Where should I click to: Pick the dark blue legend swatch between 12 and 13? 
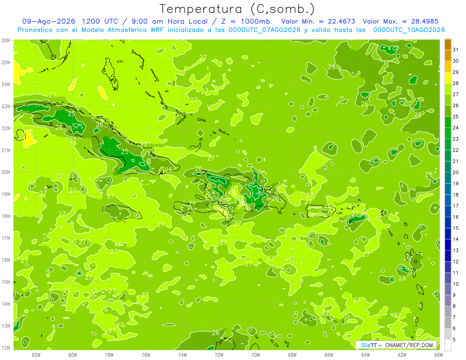coord(448,256)
